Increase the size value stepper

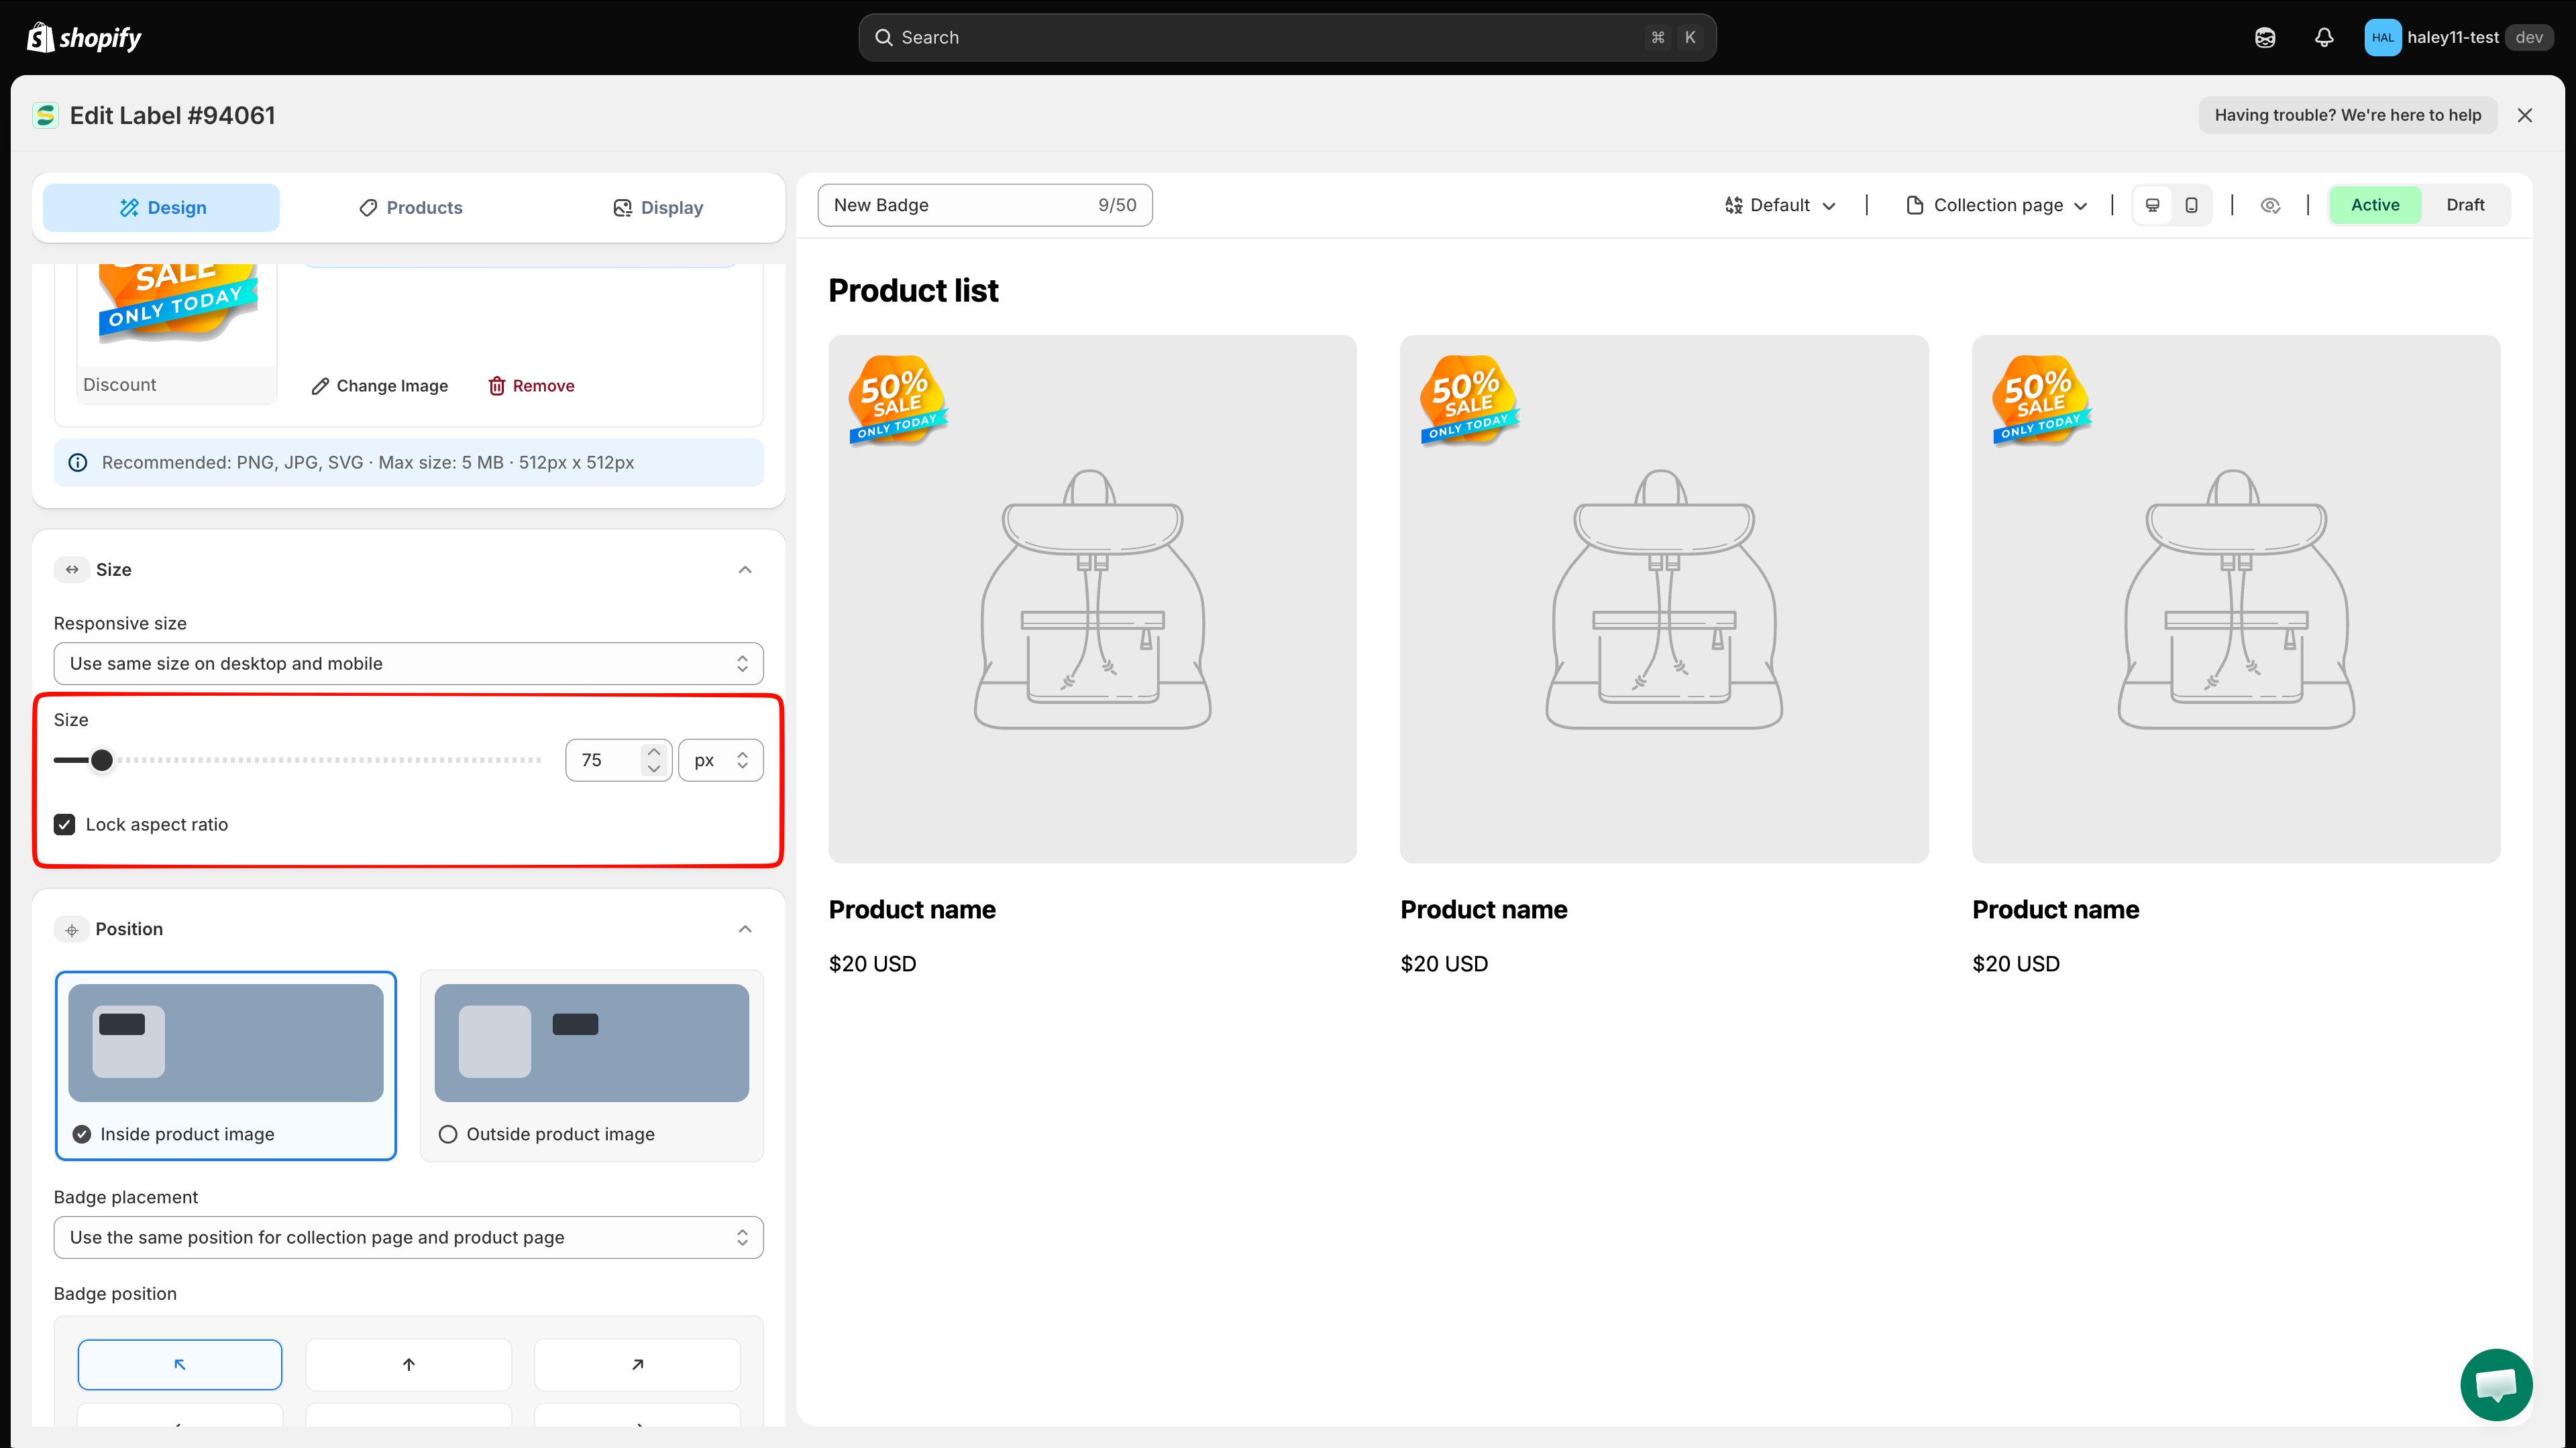653,751
